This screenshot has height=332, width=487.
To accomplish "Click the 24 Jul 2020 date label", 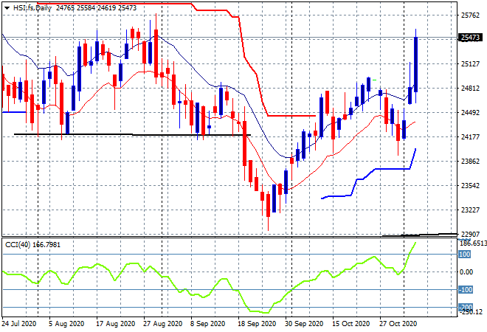I will click(19, 324).
